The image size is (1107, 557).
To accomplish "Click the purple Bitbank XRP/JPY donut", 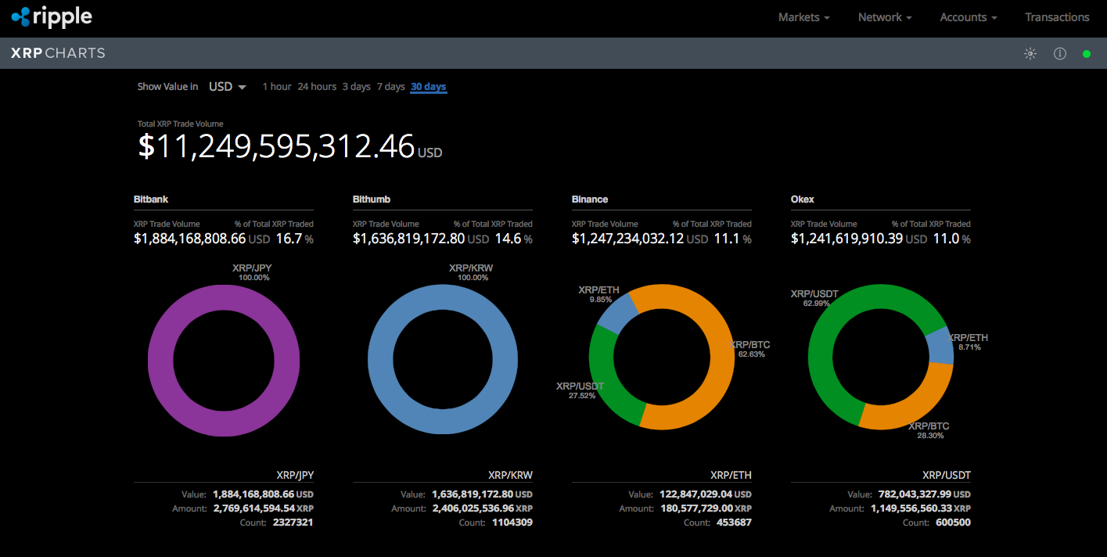I will (x=160, y=360).
